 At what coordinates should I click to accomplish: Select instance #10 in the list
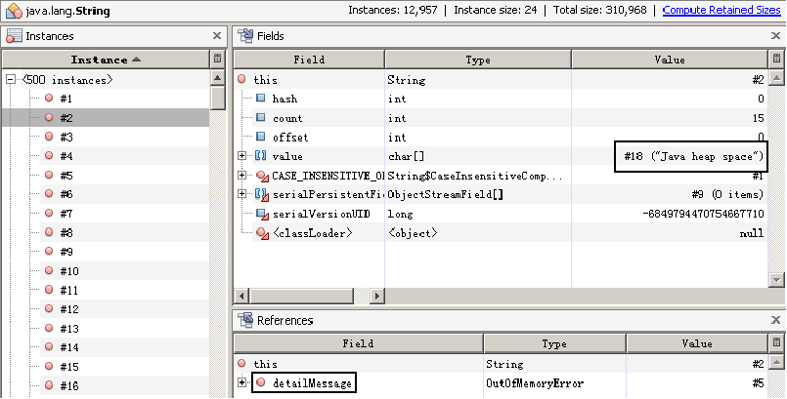tap(68, 271)
